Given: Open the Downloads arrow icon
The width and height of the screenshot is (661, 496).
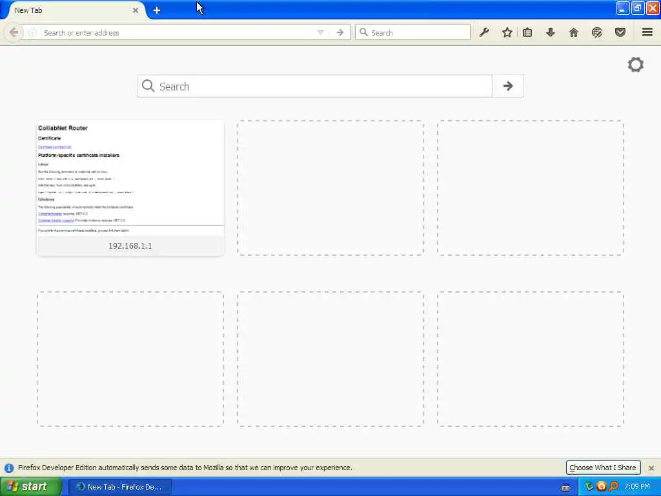Looking at the screenshot, I should pyautogui.click(x=551, y=32).
